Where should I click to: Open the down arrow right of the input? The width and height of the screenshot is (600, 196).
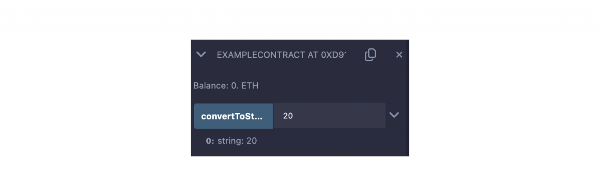pos(394,115)
